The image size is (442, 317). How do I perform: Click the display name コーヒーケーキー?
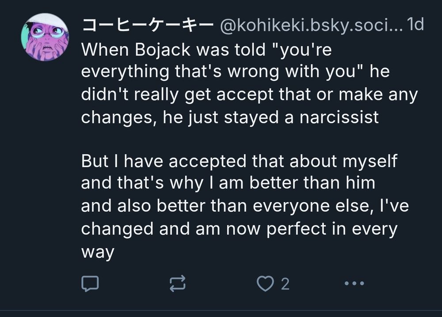(147, 26)
